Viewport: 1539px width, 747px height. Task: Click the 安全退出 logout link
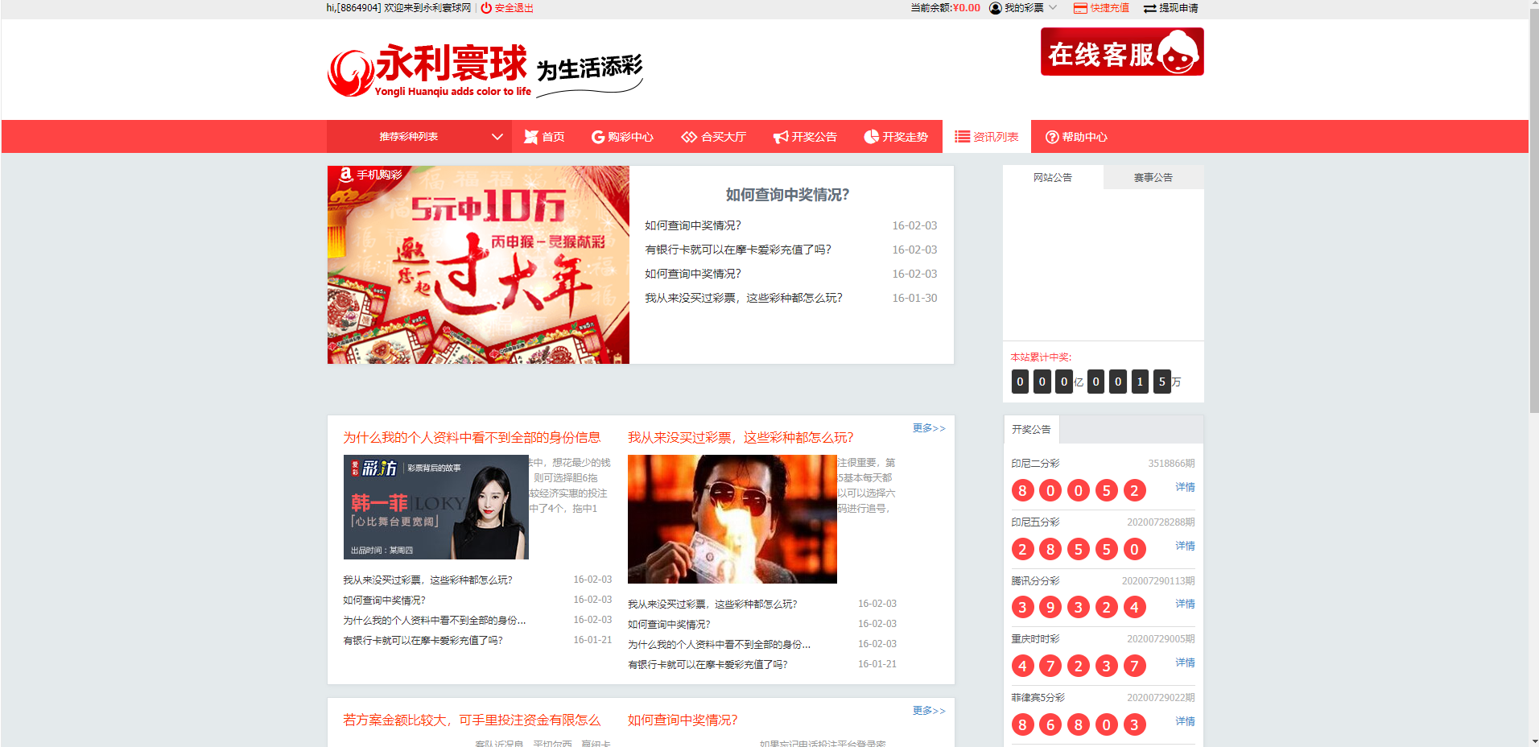[x=514, y=8]
